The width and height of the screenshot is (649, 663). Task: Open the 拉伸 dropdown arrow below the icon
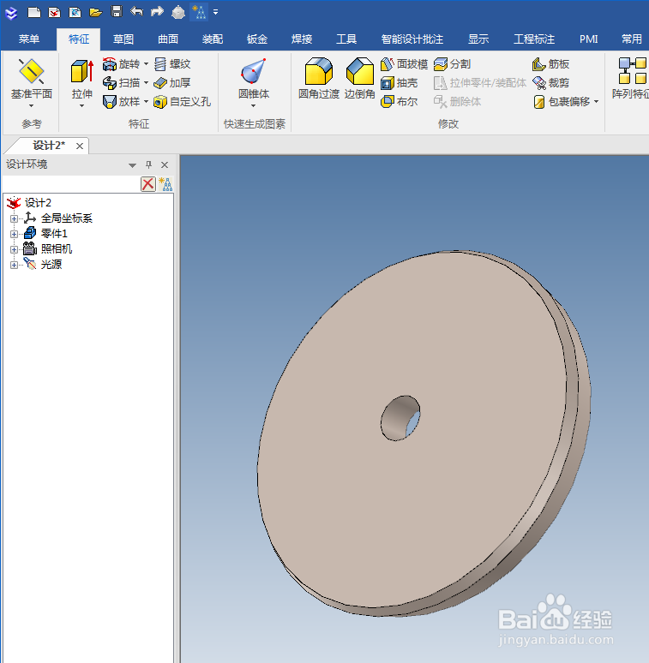[82, 105]
